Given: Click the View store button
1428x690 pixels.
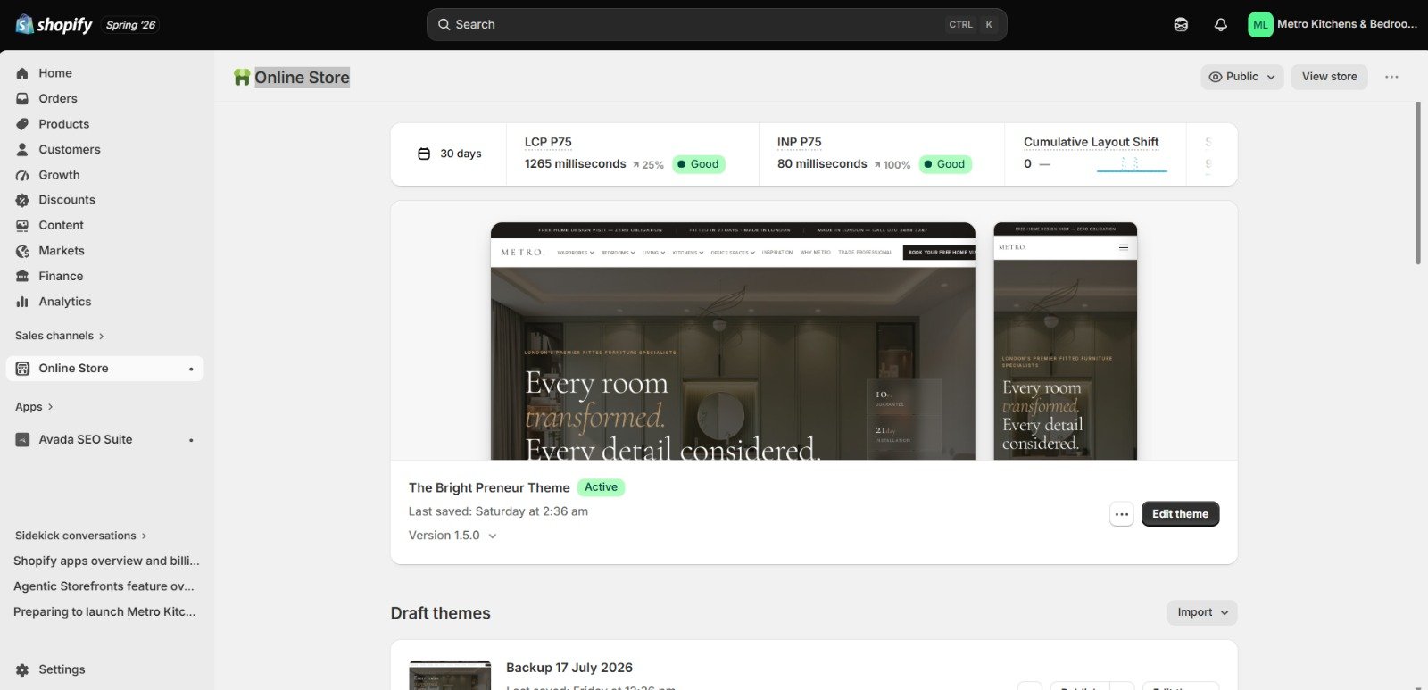Looking at the screenshot, I should pyautogui.click(x=1329, y=77).
